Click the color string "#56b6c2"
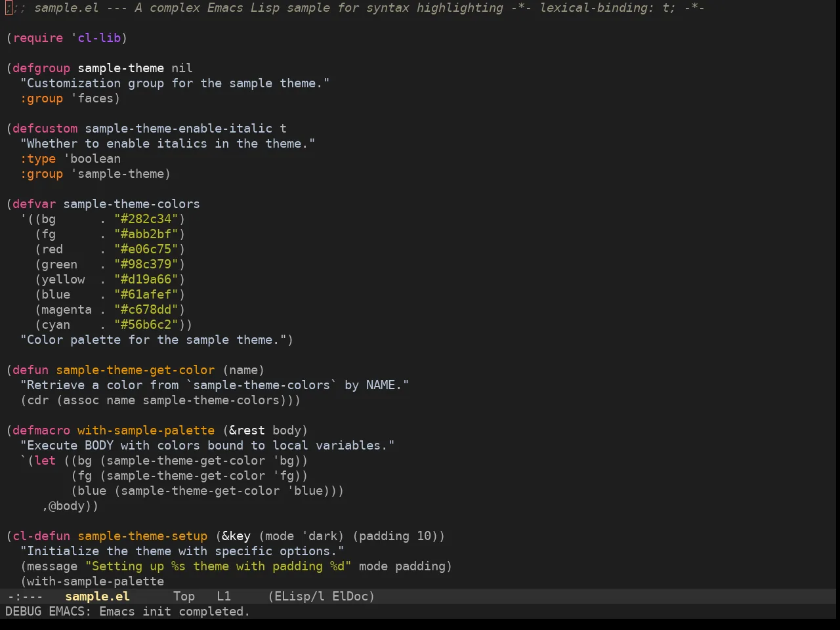 pos(146,324)
